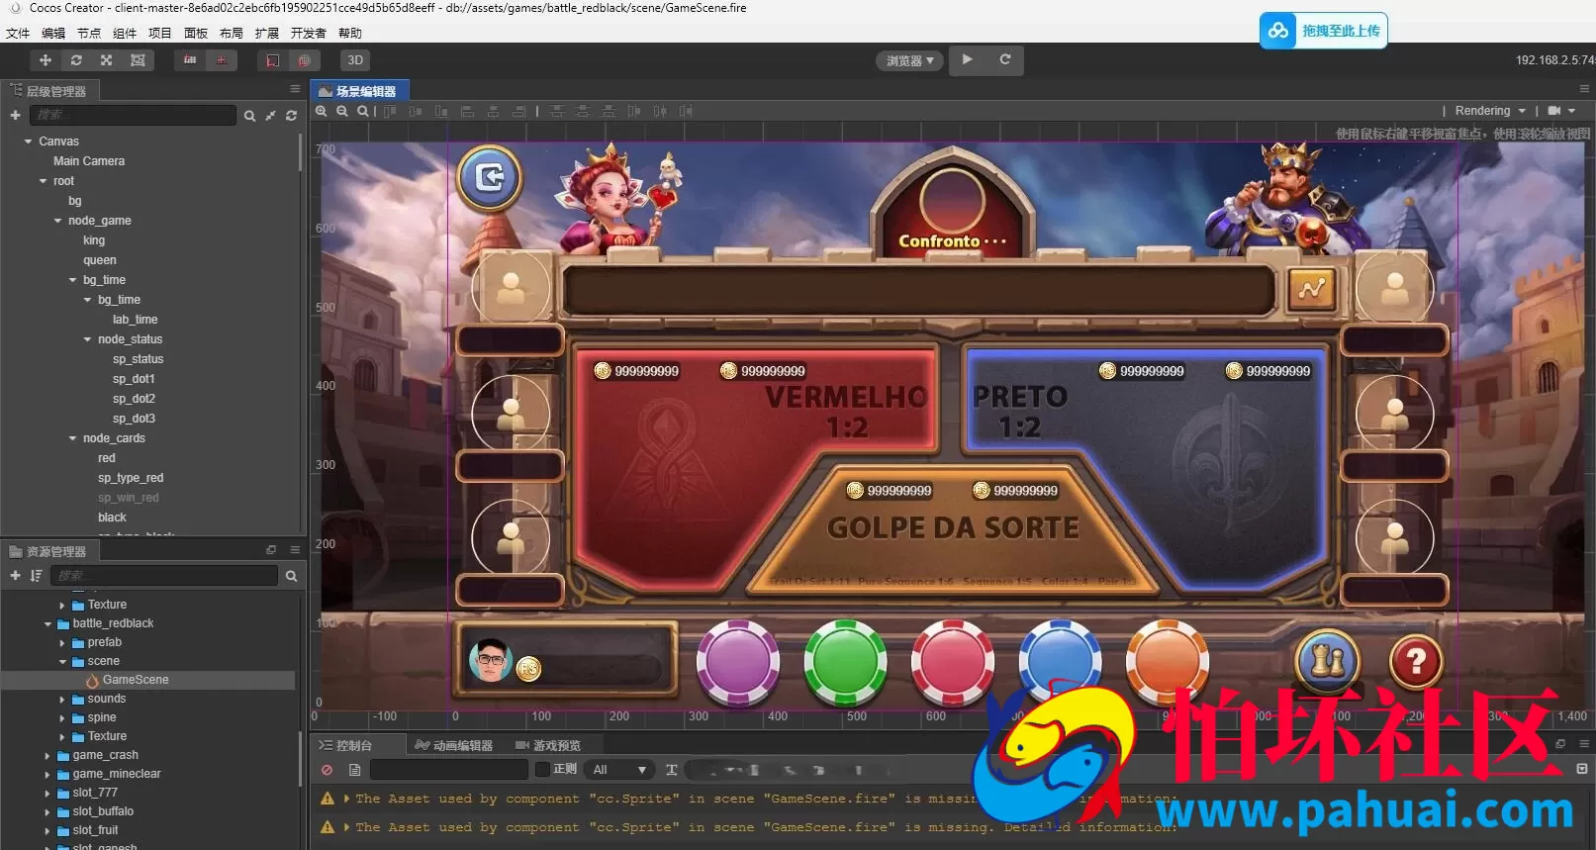Open the console log file
This screenshot has width=1596, height=850.
354,770
